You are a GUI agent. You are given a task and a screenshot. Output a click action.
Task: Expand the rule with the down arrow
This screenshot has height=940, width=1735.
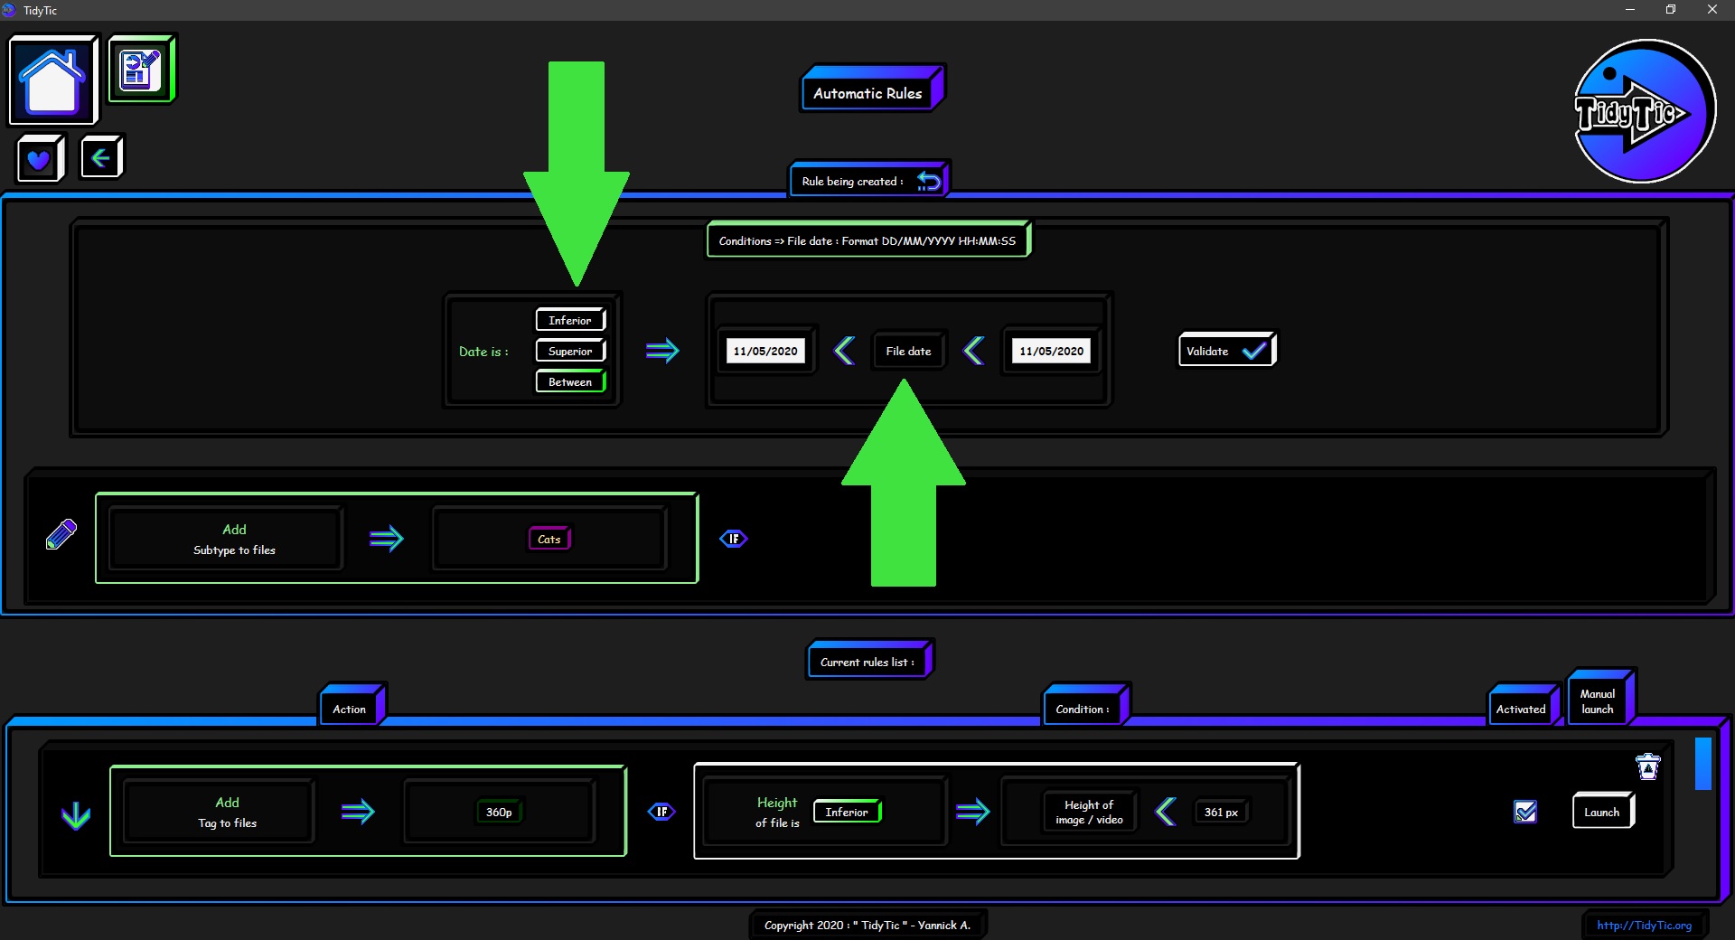click(76, 815)
